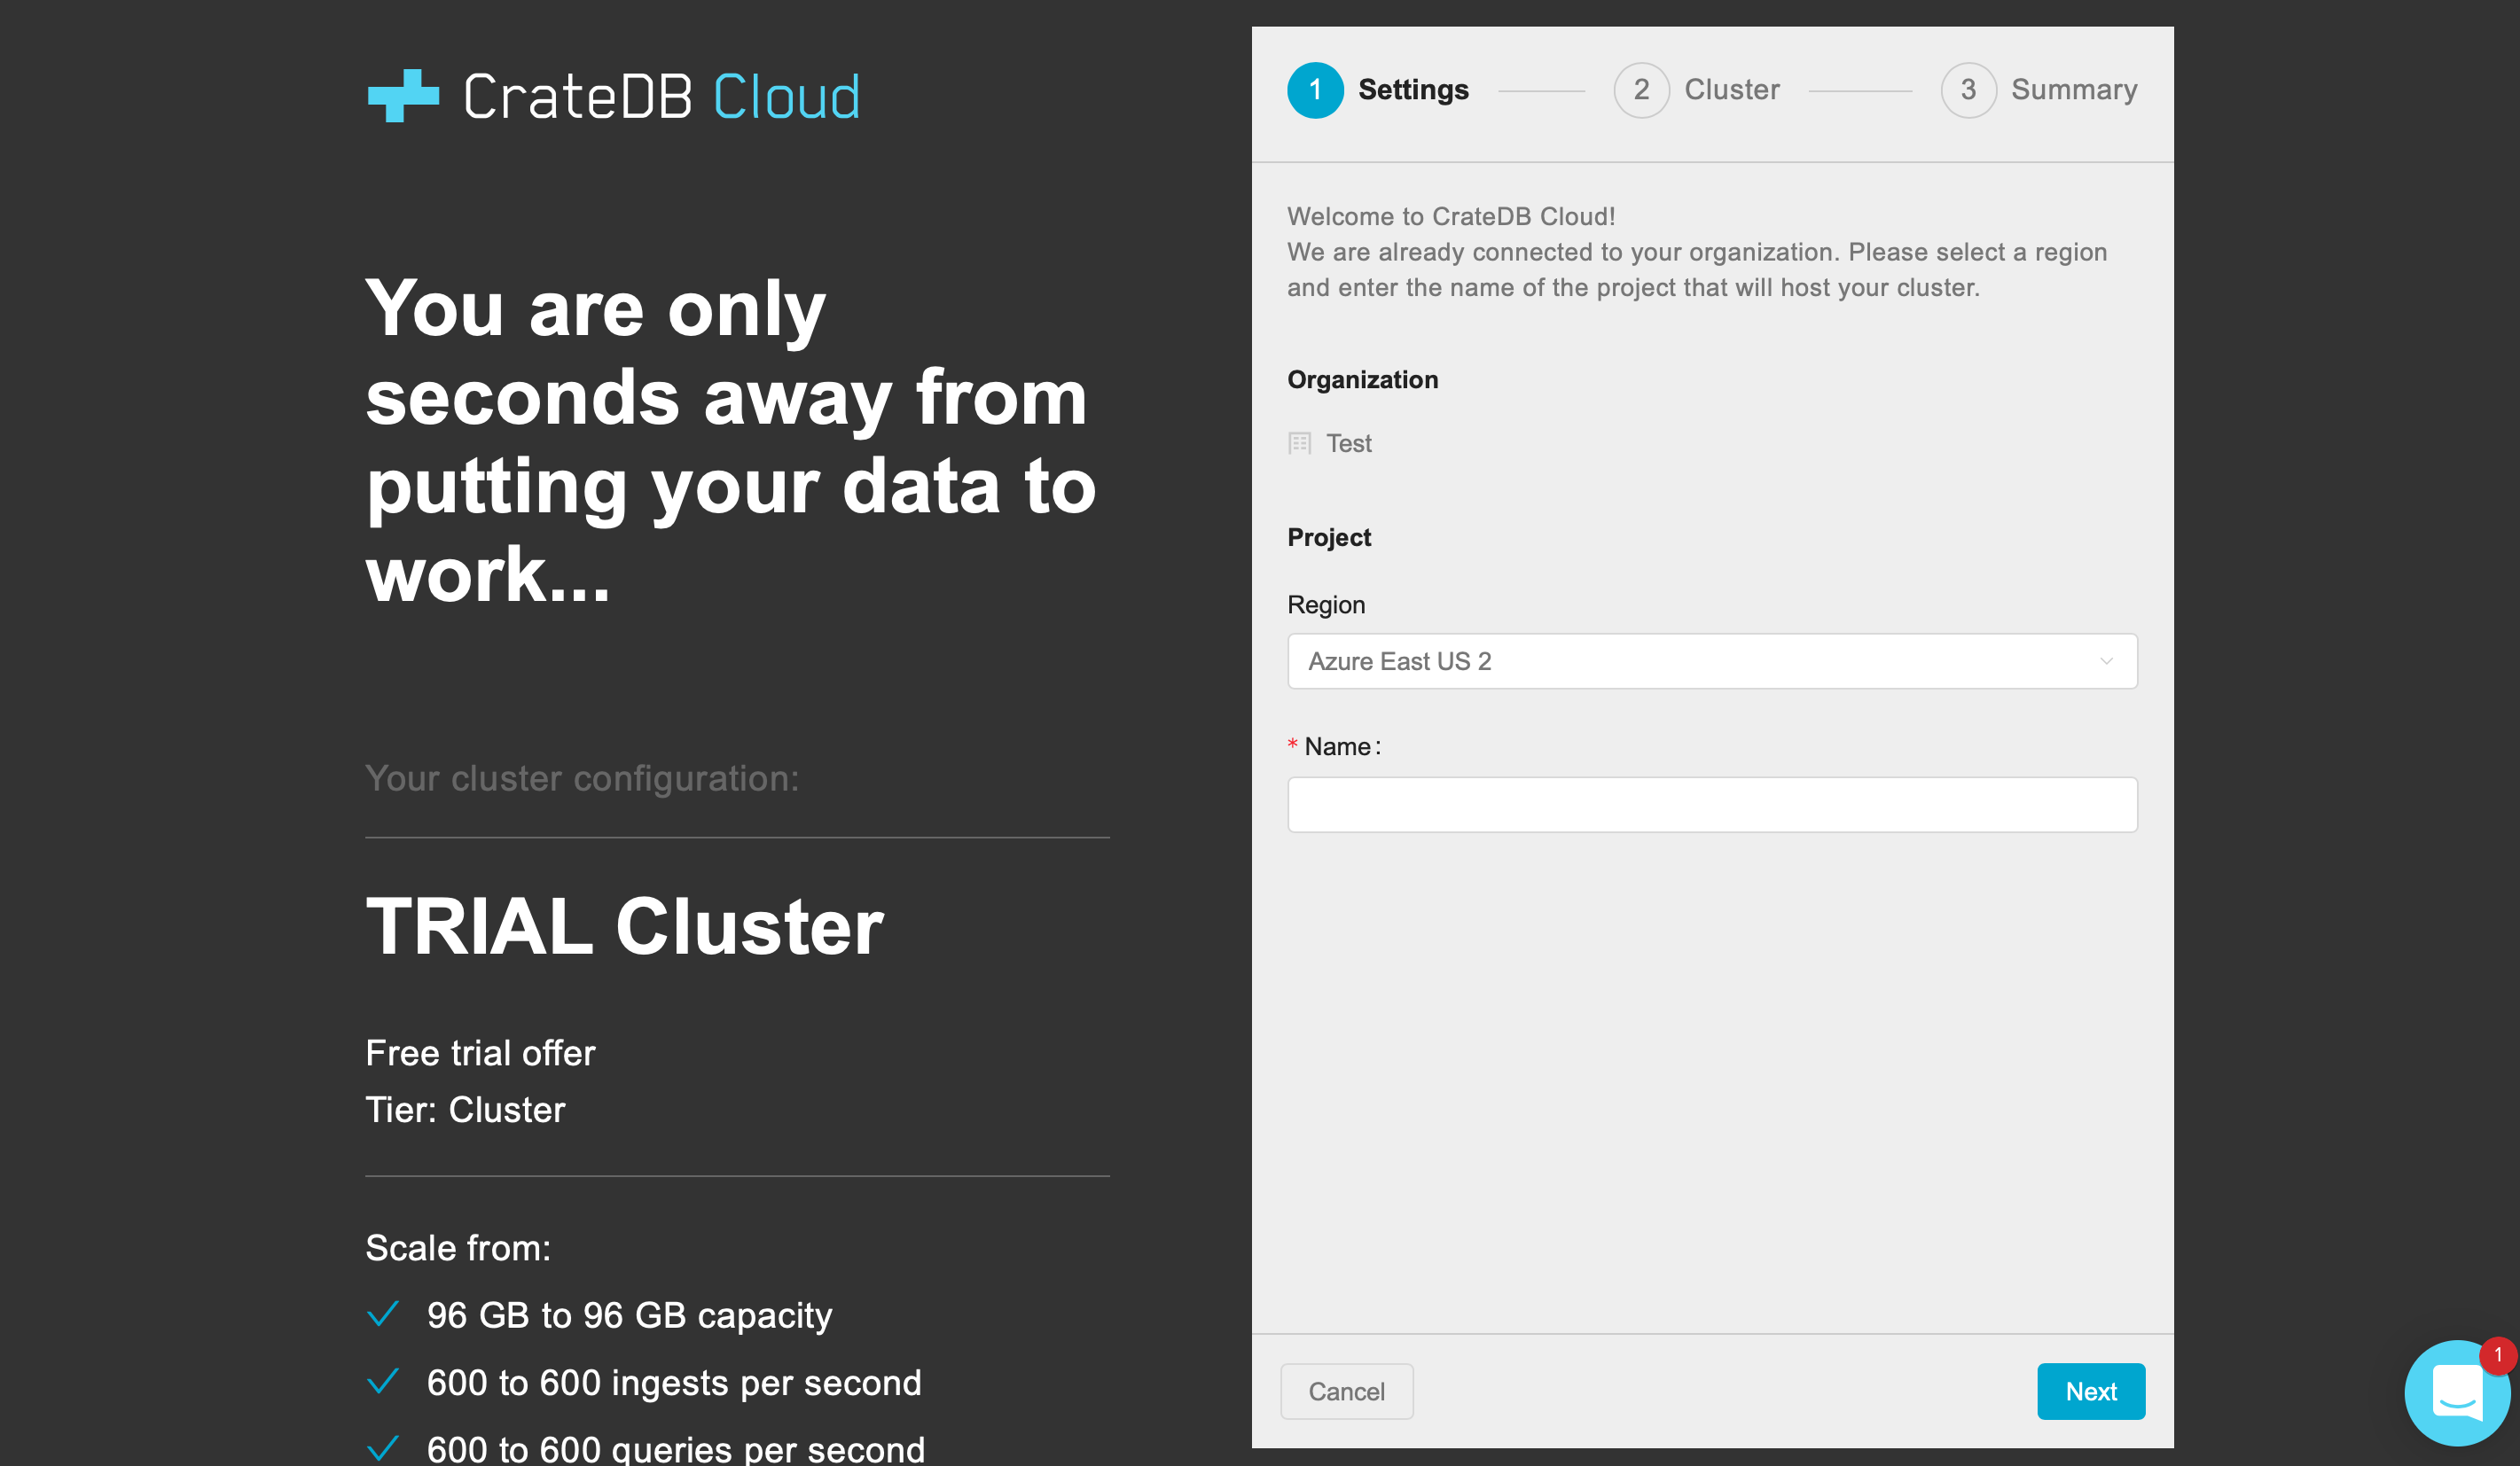Click the CrateDB Cloud plus logo icon
2520x1466 pixels.
(403, 96)
